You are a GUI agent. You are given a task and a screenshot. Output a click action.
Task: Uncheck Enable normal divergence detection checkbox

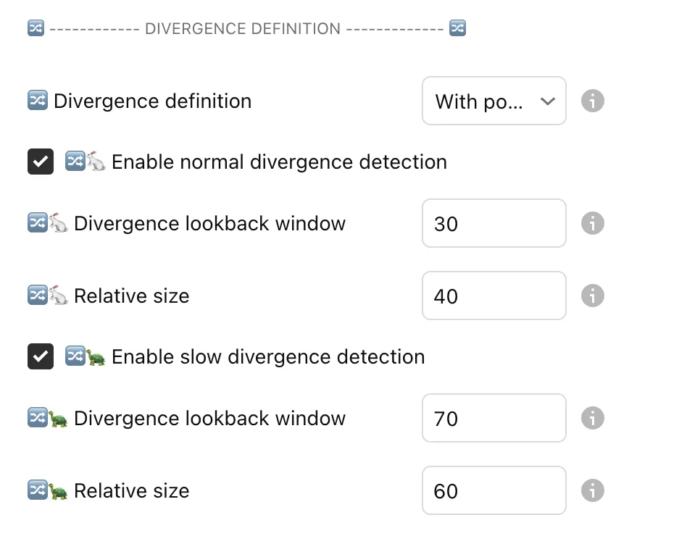pyautogui.click(x=41, y=162)
